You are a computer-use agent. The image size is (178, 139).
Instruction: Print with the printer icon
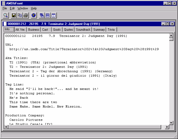click(x=26, y=15)
